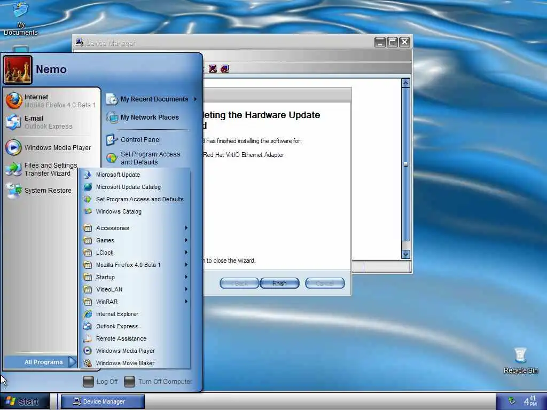547x410 pixels.
Task: Open Mozilla Firefox Internet shortcut icon
Action: point(14,100)
